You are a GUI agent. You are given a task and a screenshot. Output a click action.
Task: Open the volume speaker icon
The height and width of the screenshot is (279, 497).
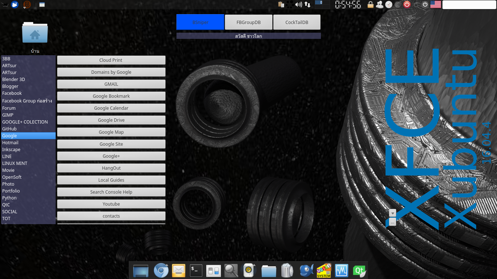click(x=299, y=4)
